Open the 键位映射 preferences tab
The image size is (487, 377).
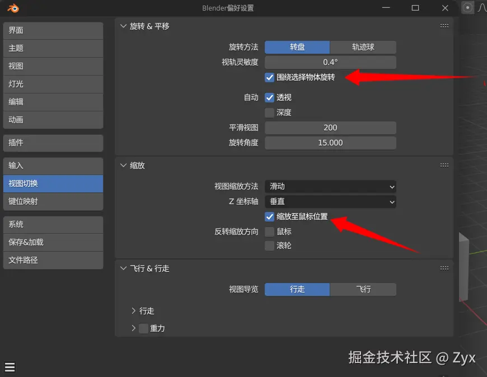tap(53, 202)
